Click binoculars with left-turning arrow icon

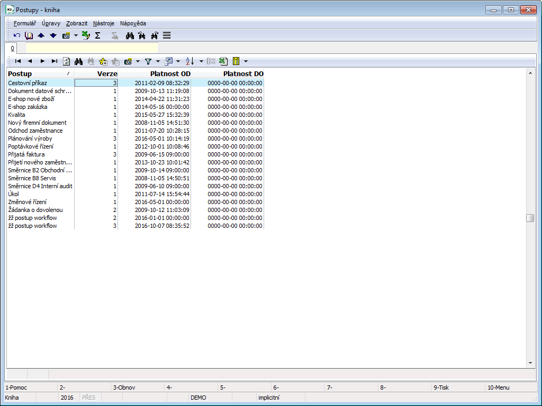(142, 35)
